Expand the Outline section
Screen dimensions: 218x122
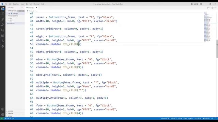pyautogui.click(x=10, y=111)
